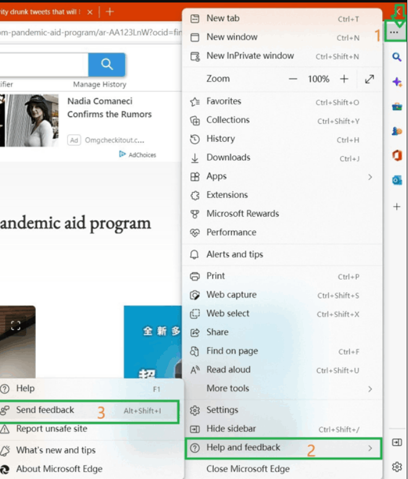Open Settings from the Edge menu
The width and height of the screenshot is (408, 479).
[283, 410]
